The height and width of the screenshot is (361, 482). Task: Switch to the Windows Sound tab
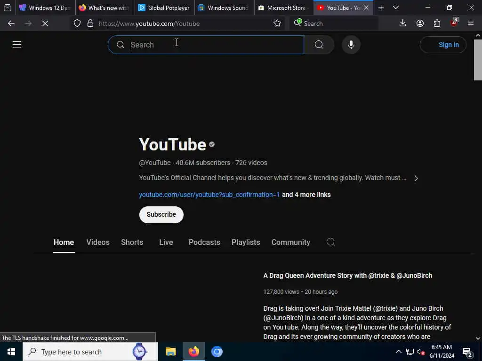(224, 8)
